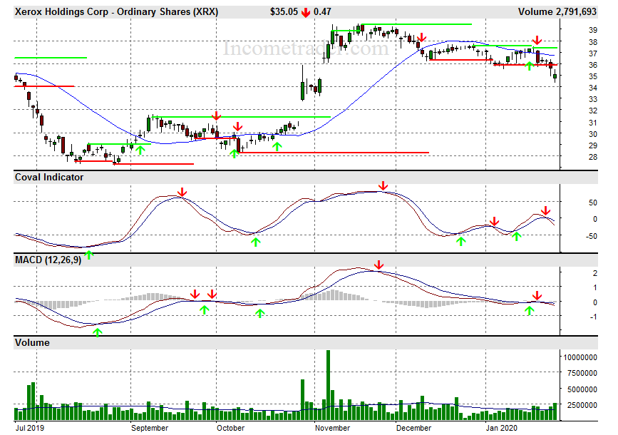Viewport: 618px width, 435px height.
Task: Click the 37 price axis label
Action: click(593, 53)
